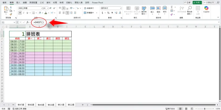Image resolution: width=221 pixels, height=110 pixels.
Task: Switch to page layout view icon
Action: point(186,109)
